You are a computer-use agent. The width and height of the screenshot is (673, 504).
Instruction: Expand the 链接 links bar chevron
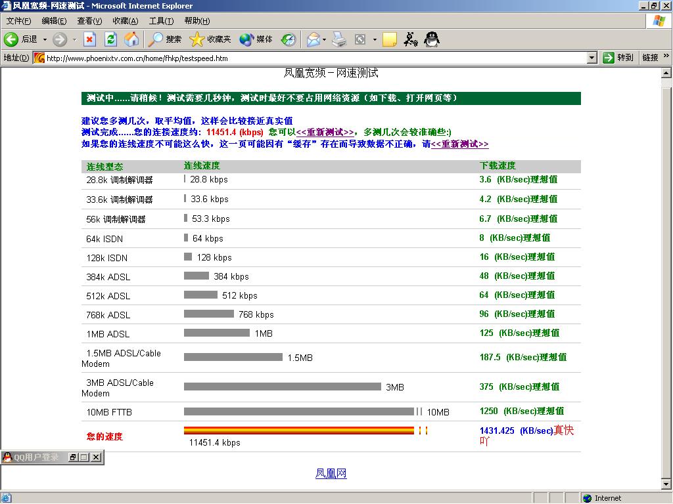[666, 56]
